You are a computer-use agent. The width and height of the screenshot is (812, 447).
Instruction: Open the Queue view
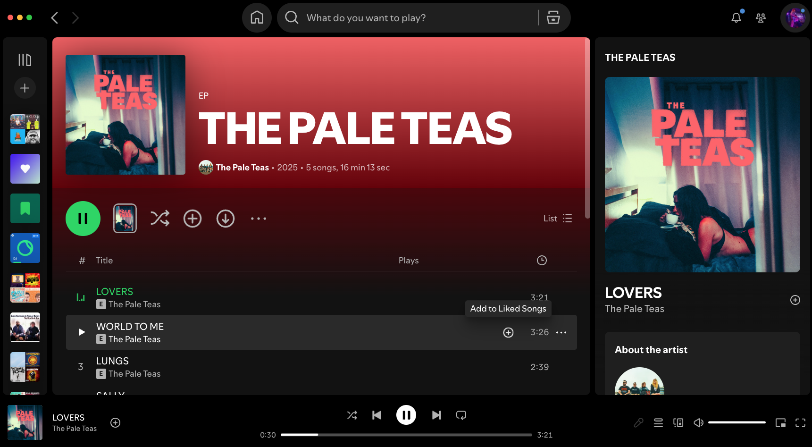pyautogui.click(x=658, y=423)
